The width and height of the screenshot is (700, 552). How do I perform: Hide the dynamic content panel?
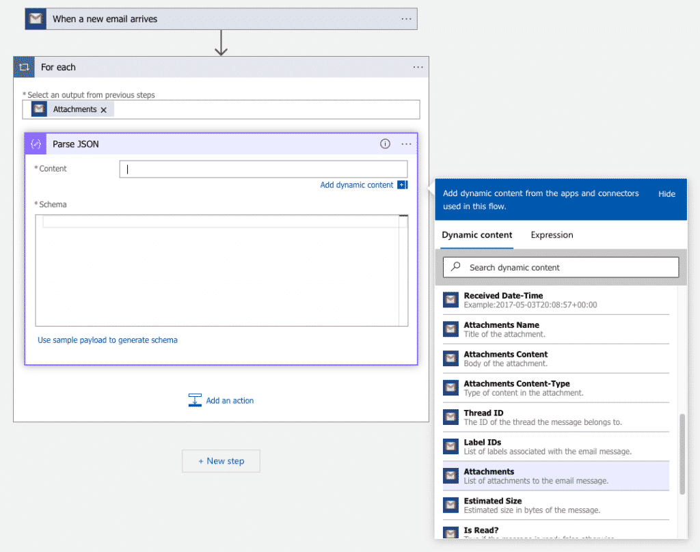667,194
